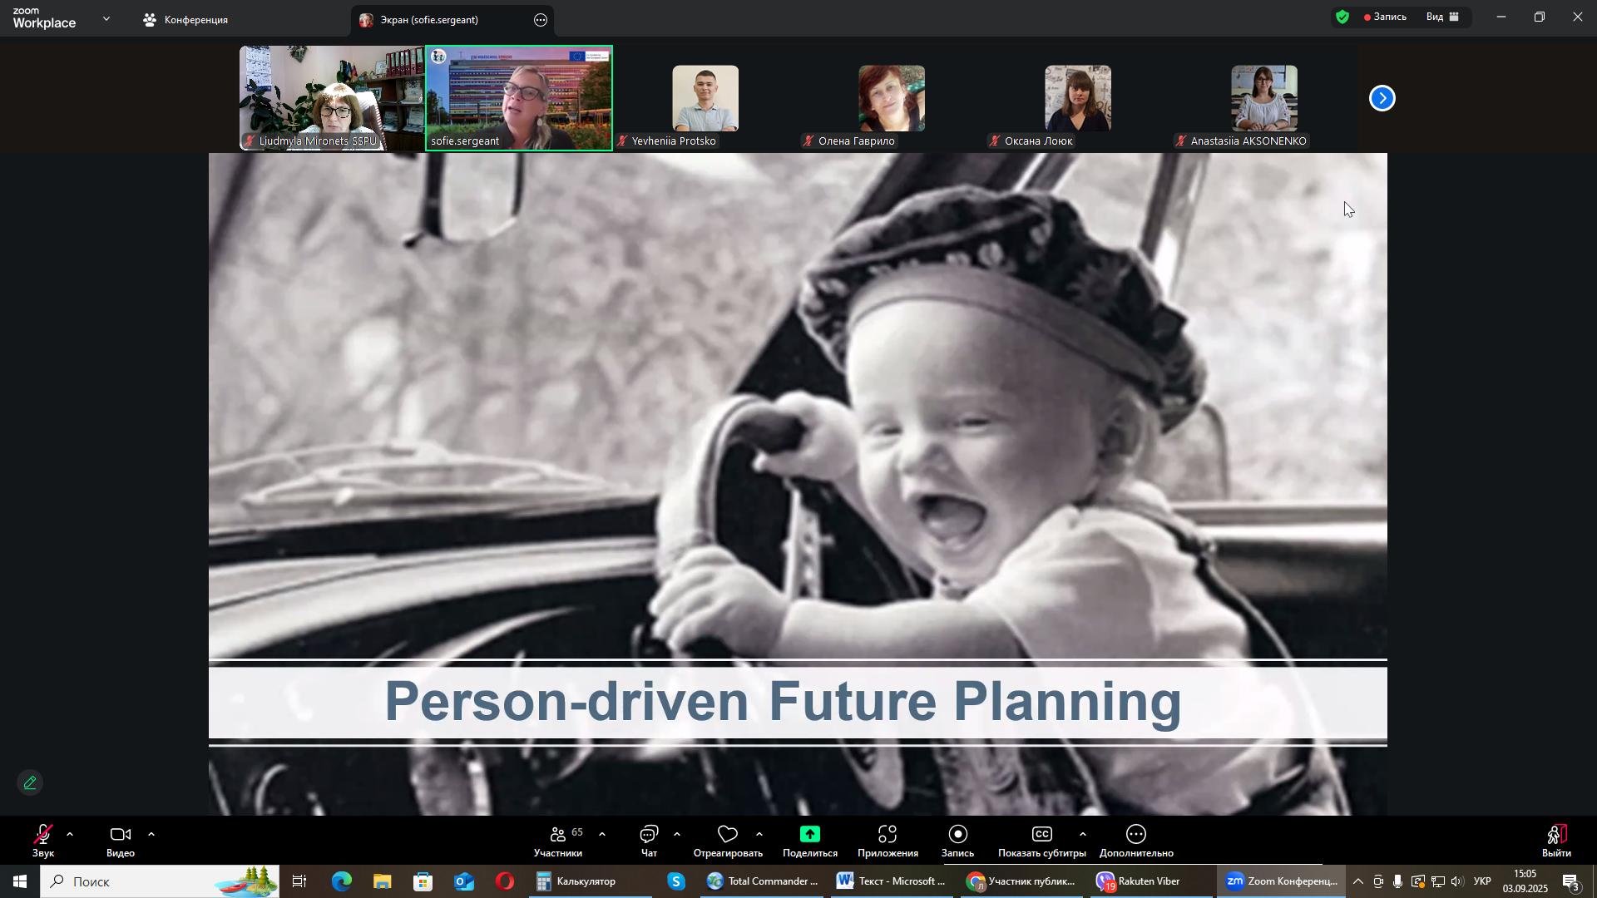Unmute the microphone audio button
The width and height of the screenshot is (1597, 898).
(x=42, y=836)
